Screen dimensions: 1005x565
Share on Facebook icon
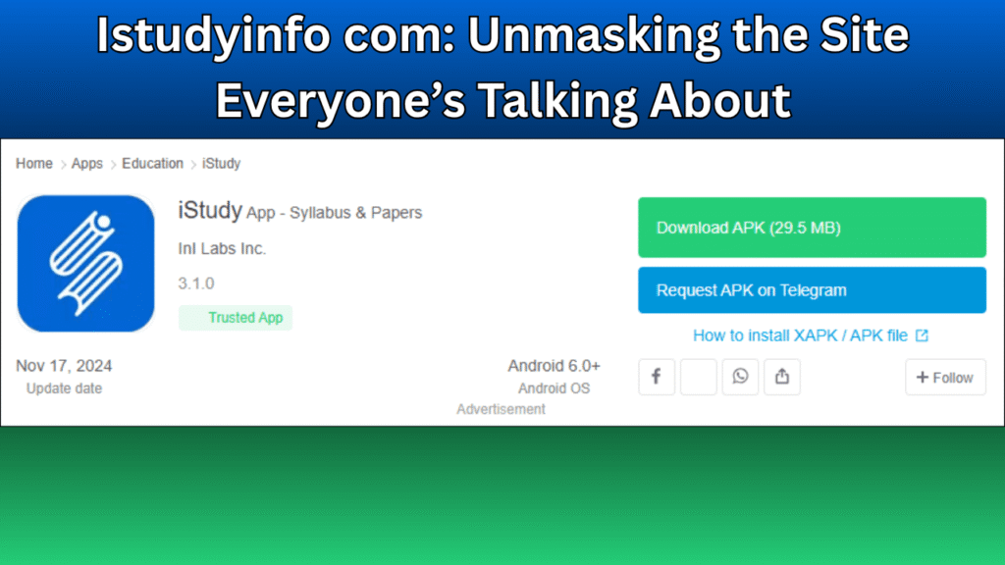[657, 377]
